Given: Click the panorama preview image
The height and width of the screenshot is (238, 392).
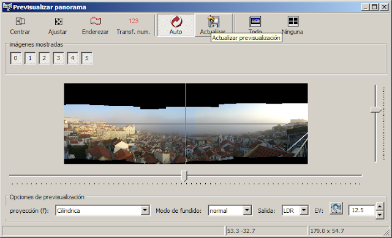Looking at the screenshot, I should (x=186, y=124).
